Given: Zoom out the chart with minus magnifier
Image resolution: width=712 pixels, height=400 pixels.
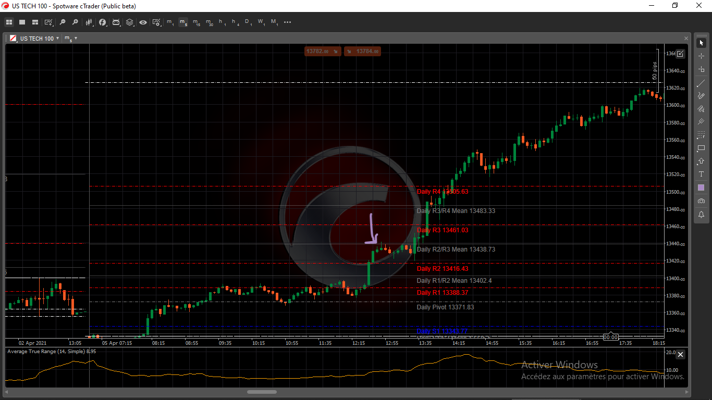Looking at the screenshot, I should pyautogui.click(x=63, y=22).
